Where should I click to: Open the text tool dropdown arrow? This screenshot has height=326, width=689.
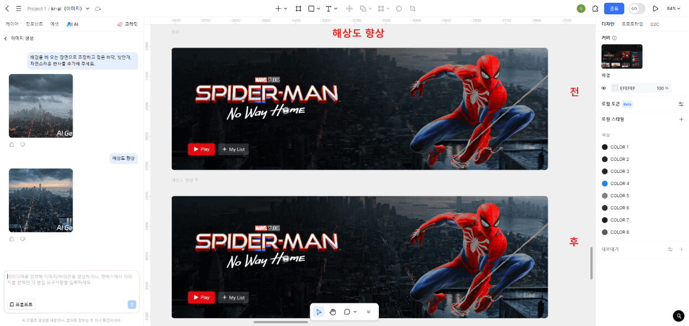coord(336,9)
